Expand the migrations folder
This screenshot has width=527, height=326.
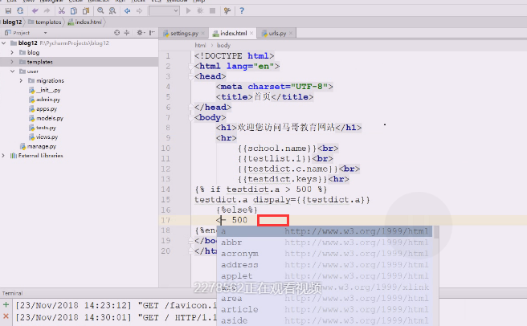tap(21, 80)
